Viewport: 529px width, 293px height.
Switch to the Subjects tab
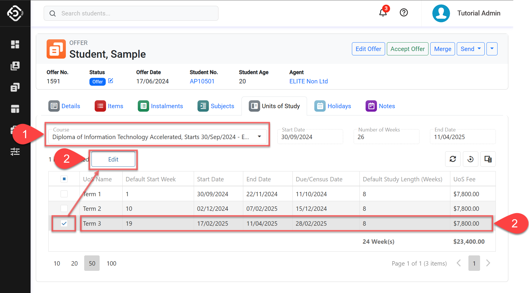point(216,106)
